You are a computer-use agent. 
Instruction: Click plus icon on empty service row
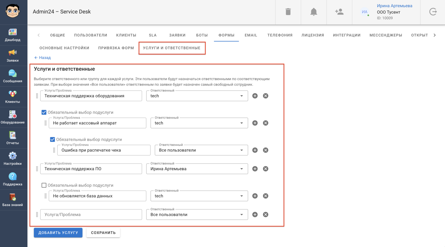tap(255, 214)
